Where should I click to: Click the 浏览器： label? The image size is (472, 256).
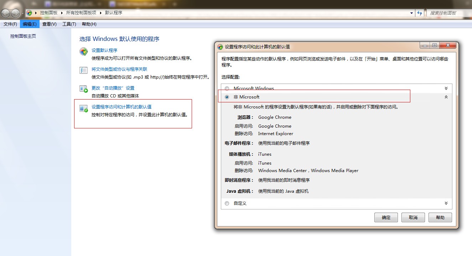[x=245, y=117]
